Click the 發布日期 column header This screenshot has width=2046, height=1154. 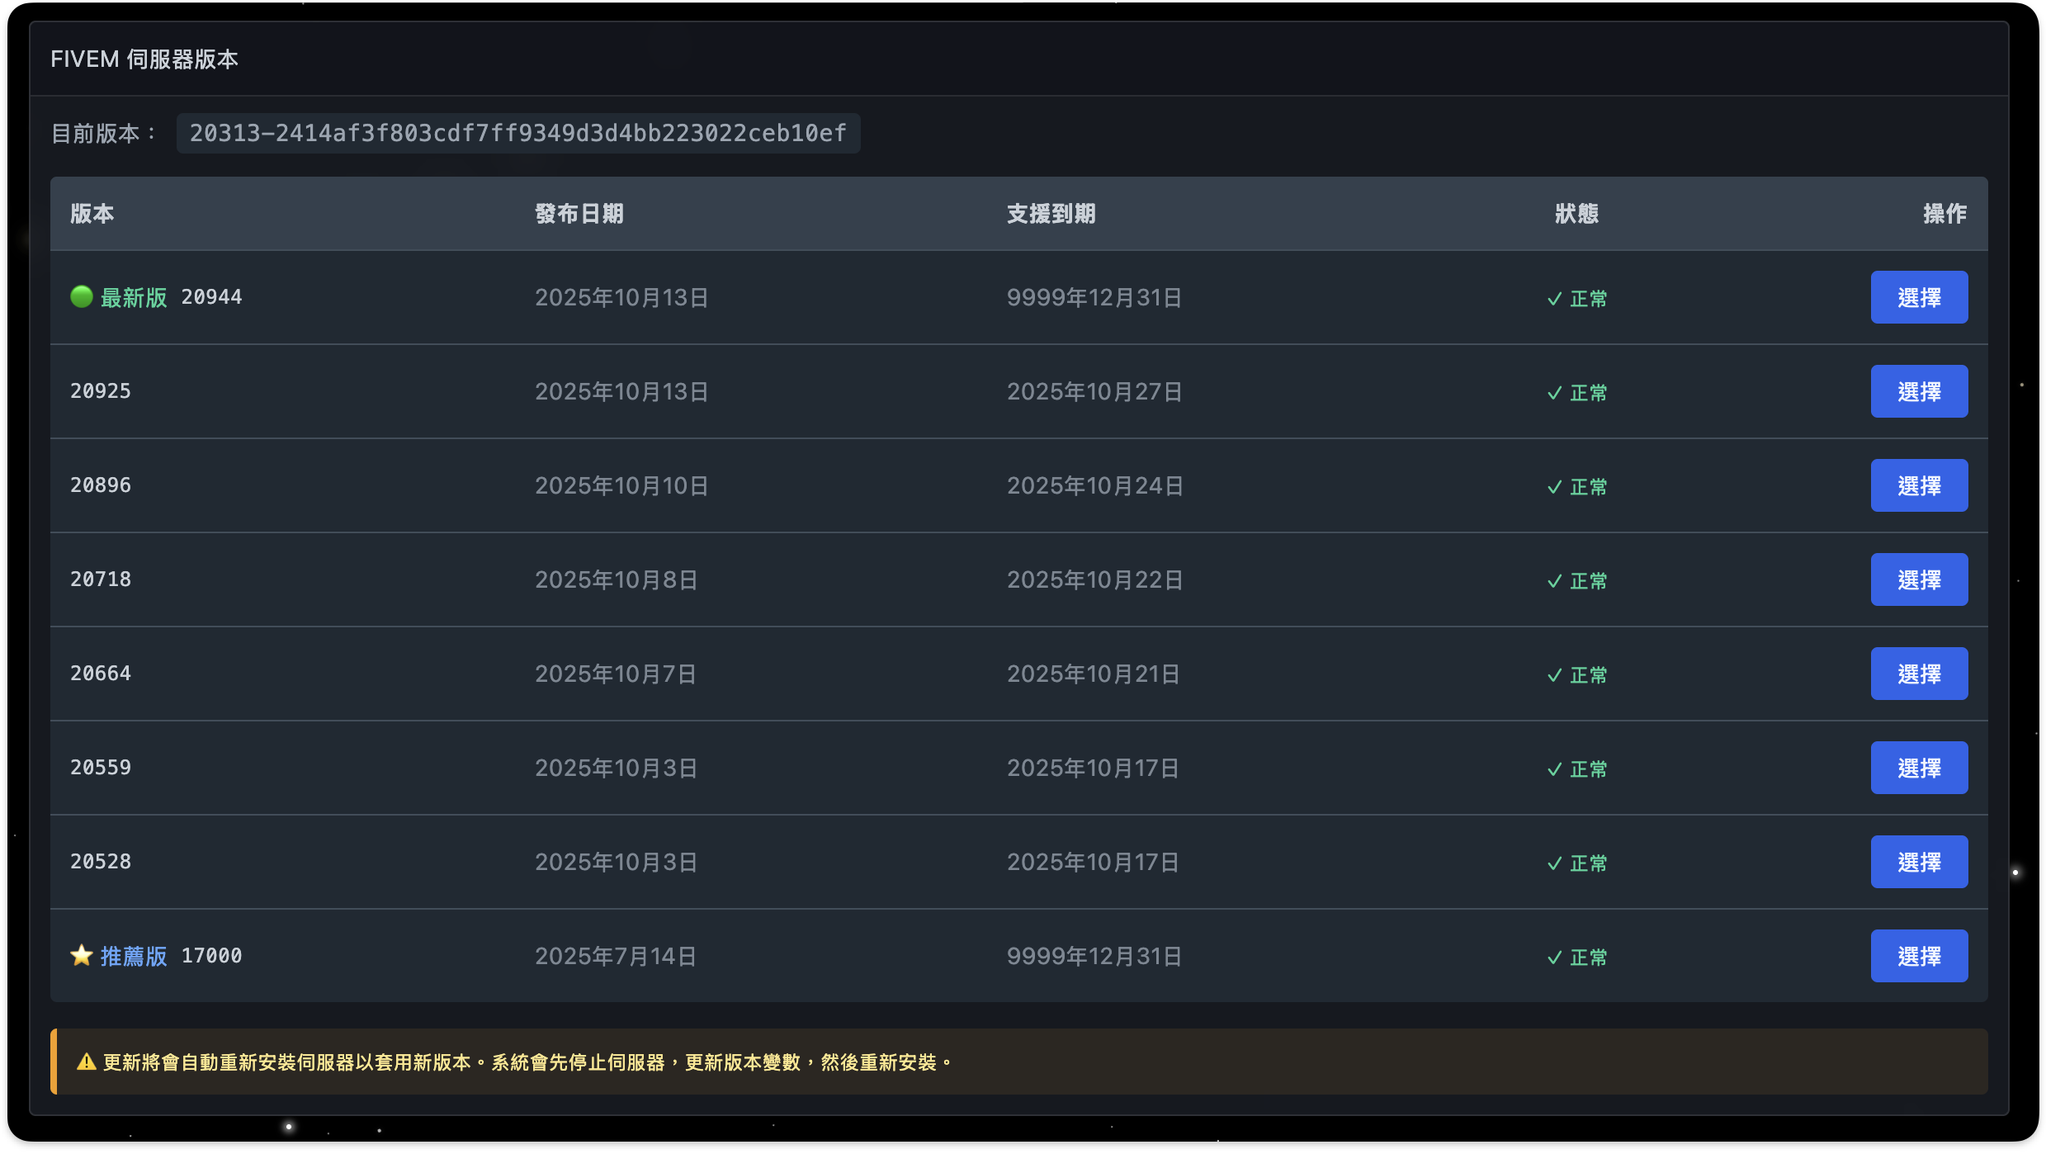coord(579,214)
